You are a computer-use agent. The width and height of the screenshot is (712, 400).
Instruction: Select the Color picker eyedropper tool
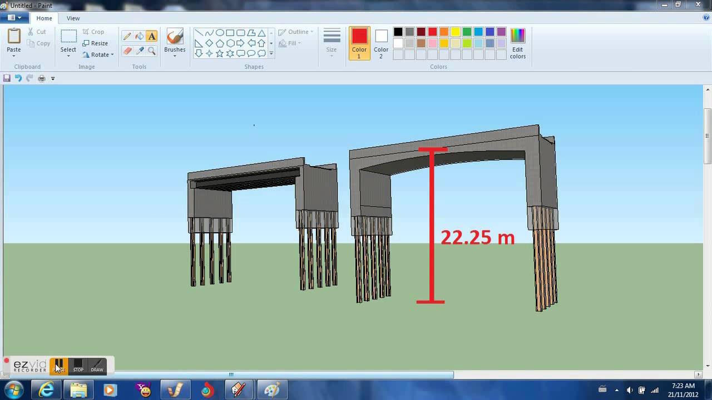click(140, 51)
